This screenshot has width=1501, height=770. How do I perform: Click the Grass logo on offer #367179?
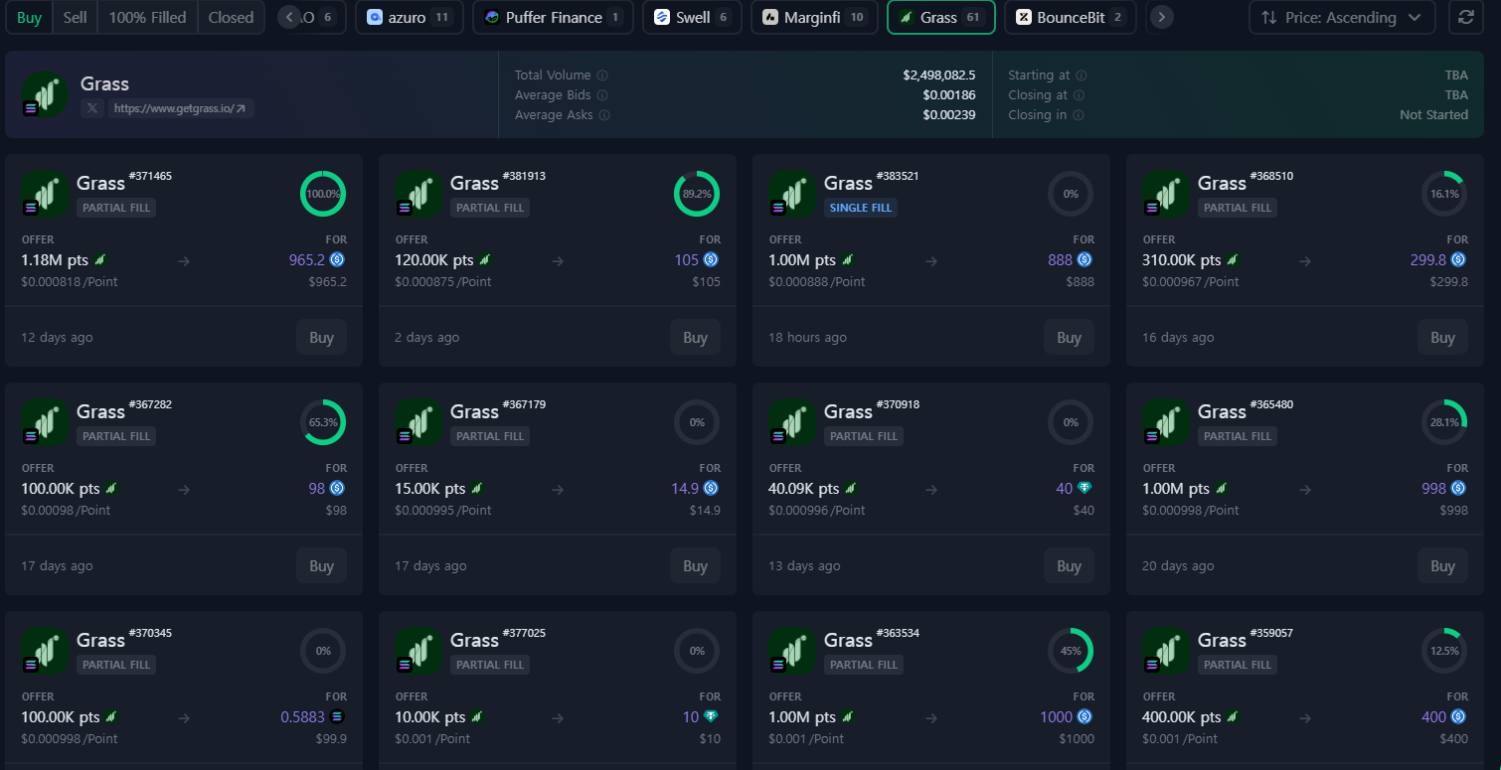coord(417,422)
